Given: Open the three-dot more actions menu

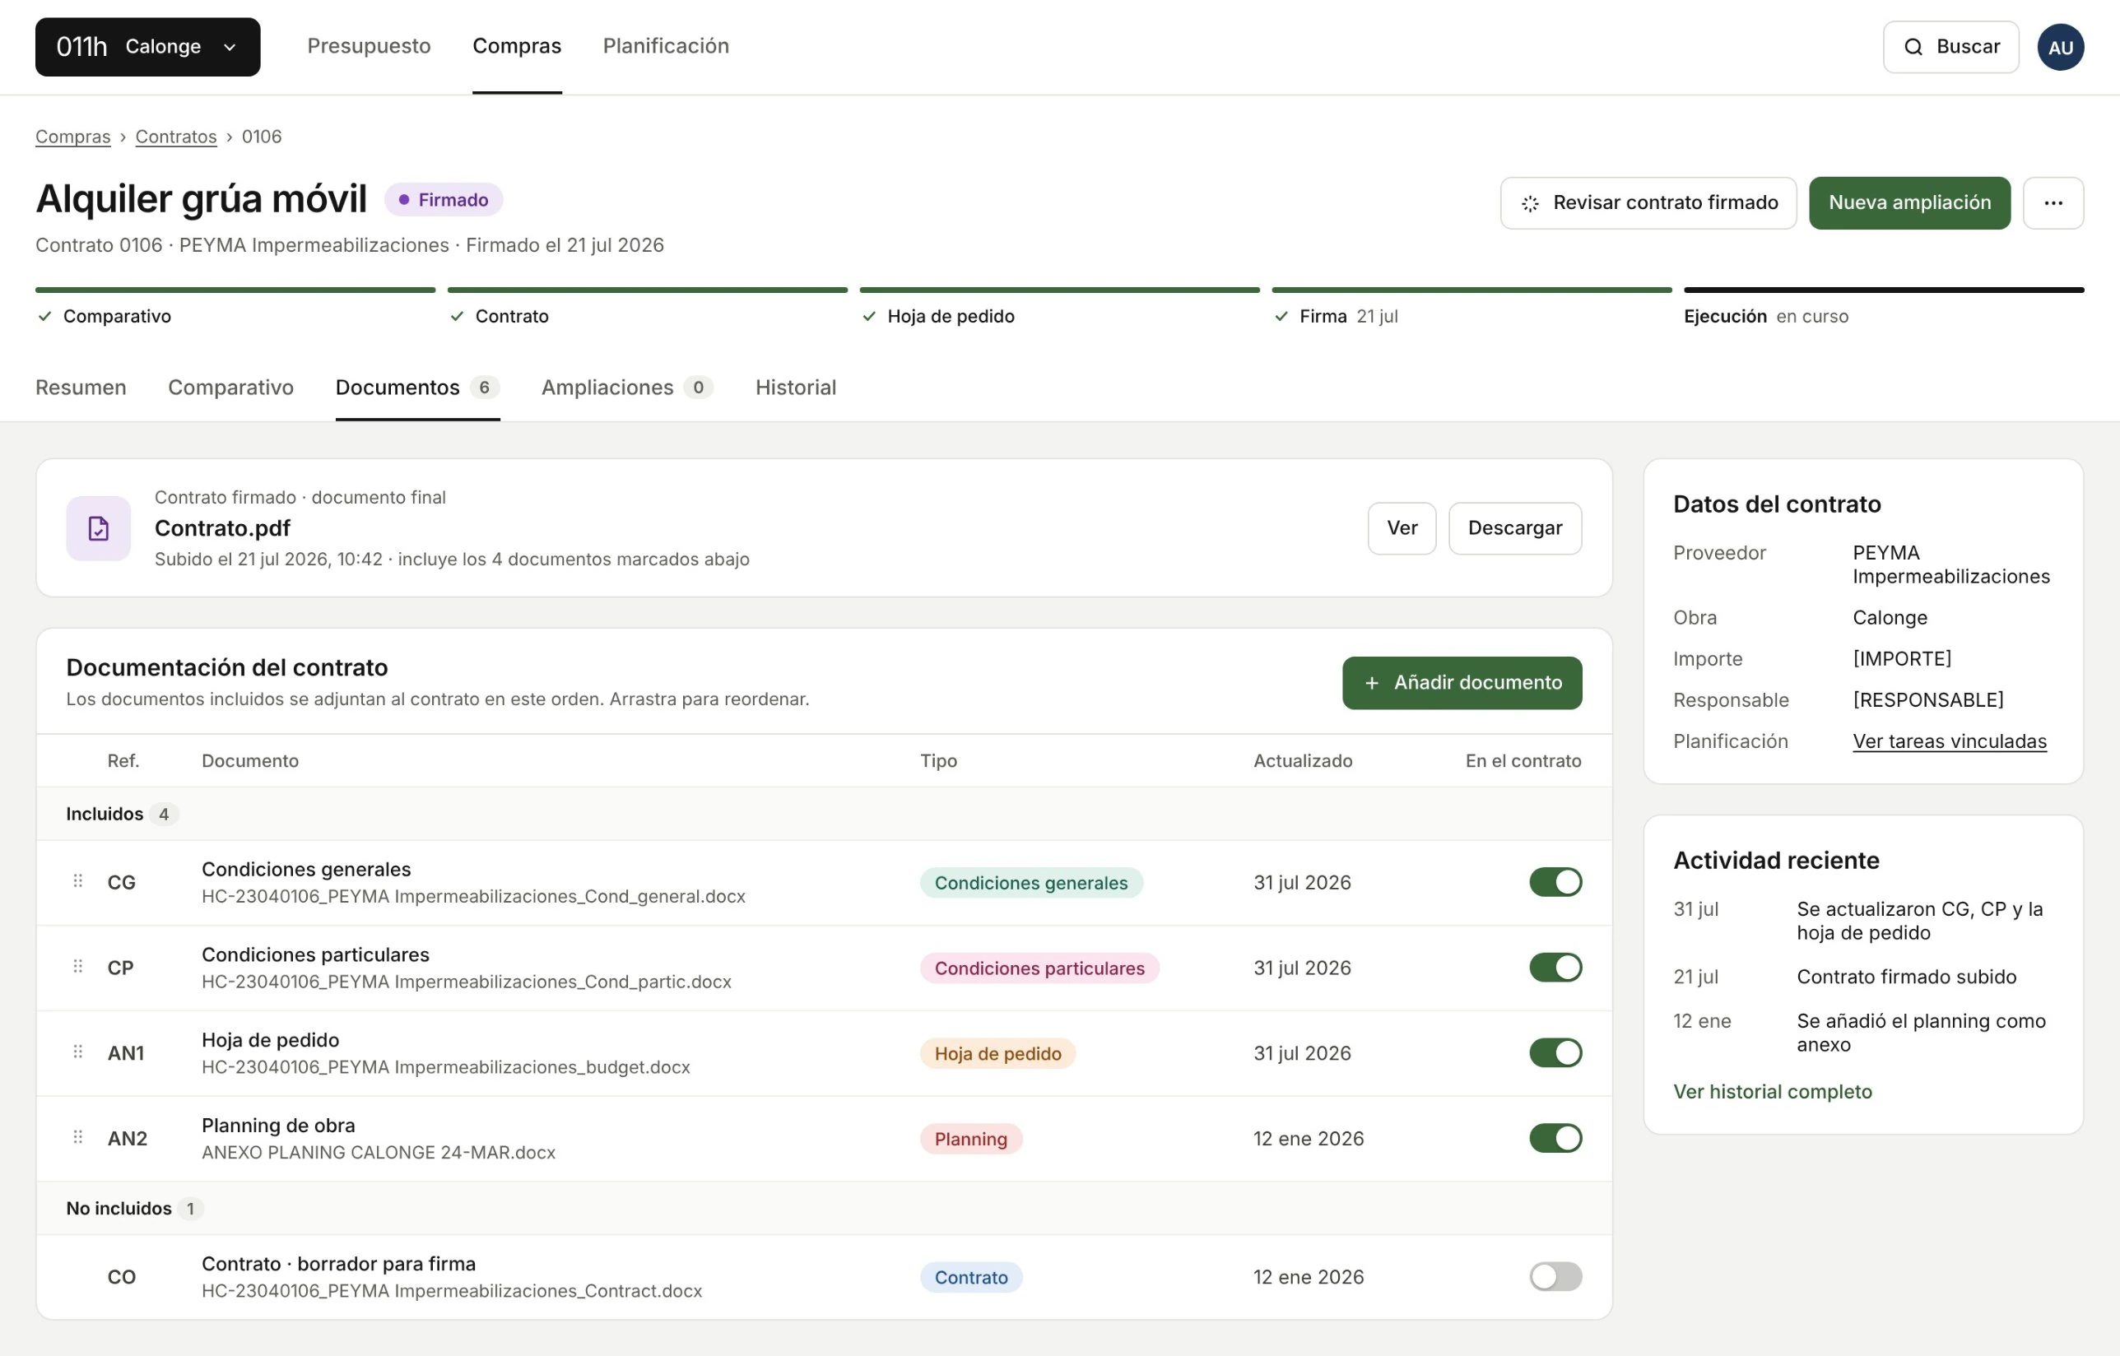Looking at the screenshot, I should click(2053, 202).
